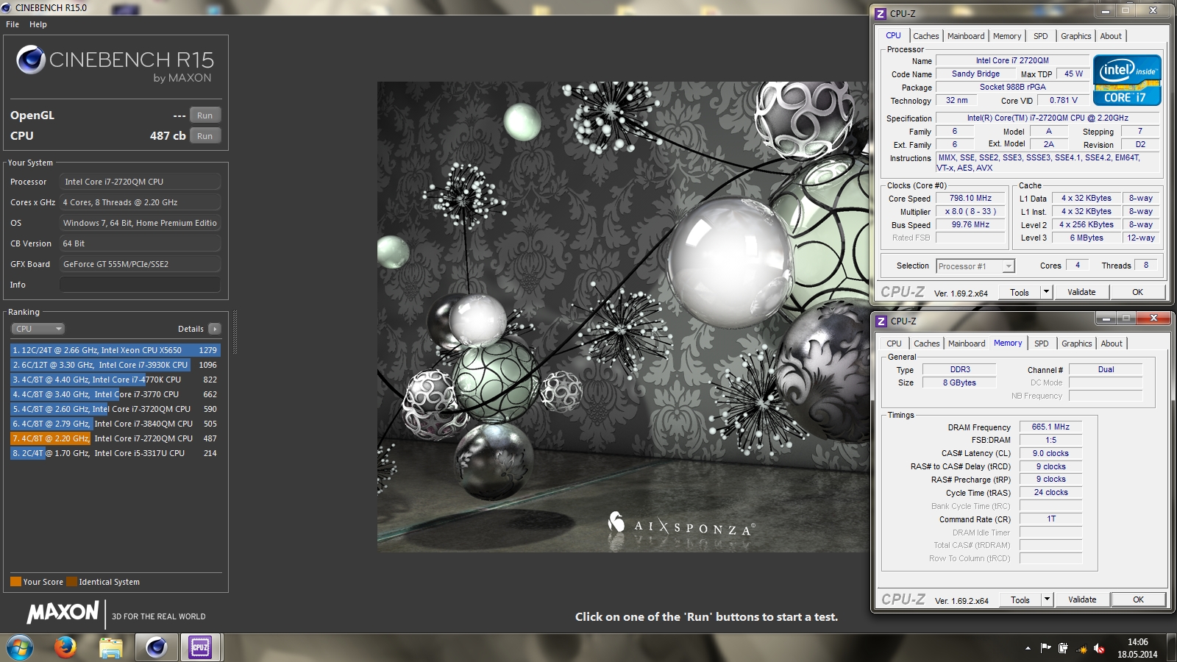Open Action Center flag icon
1177x662 pixels.
[x=1045, y=648]
